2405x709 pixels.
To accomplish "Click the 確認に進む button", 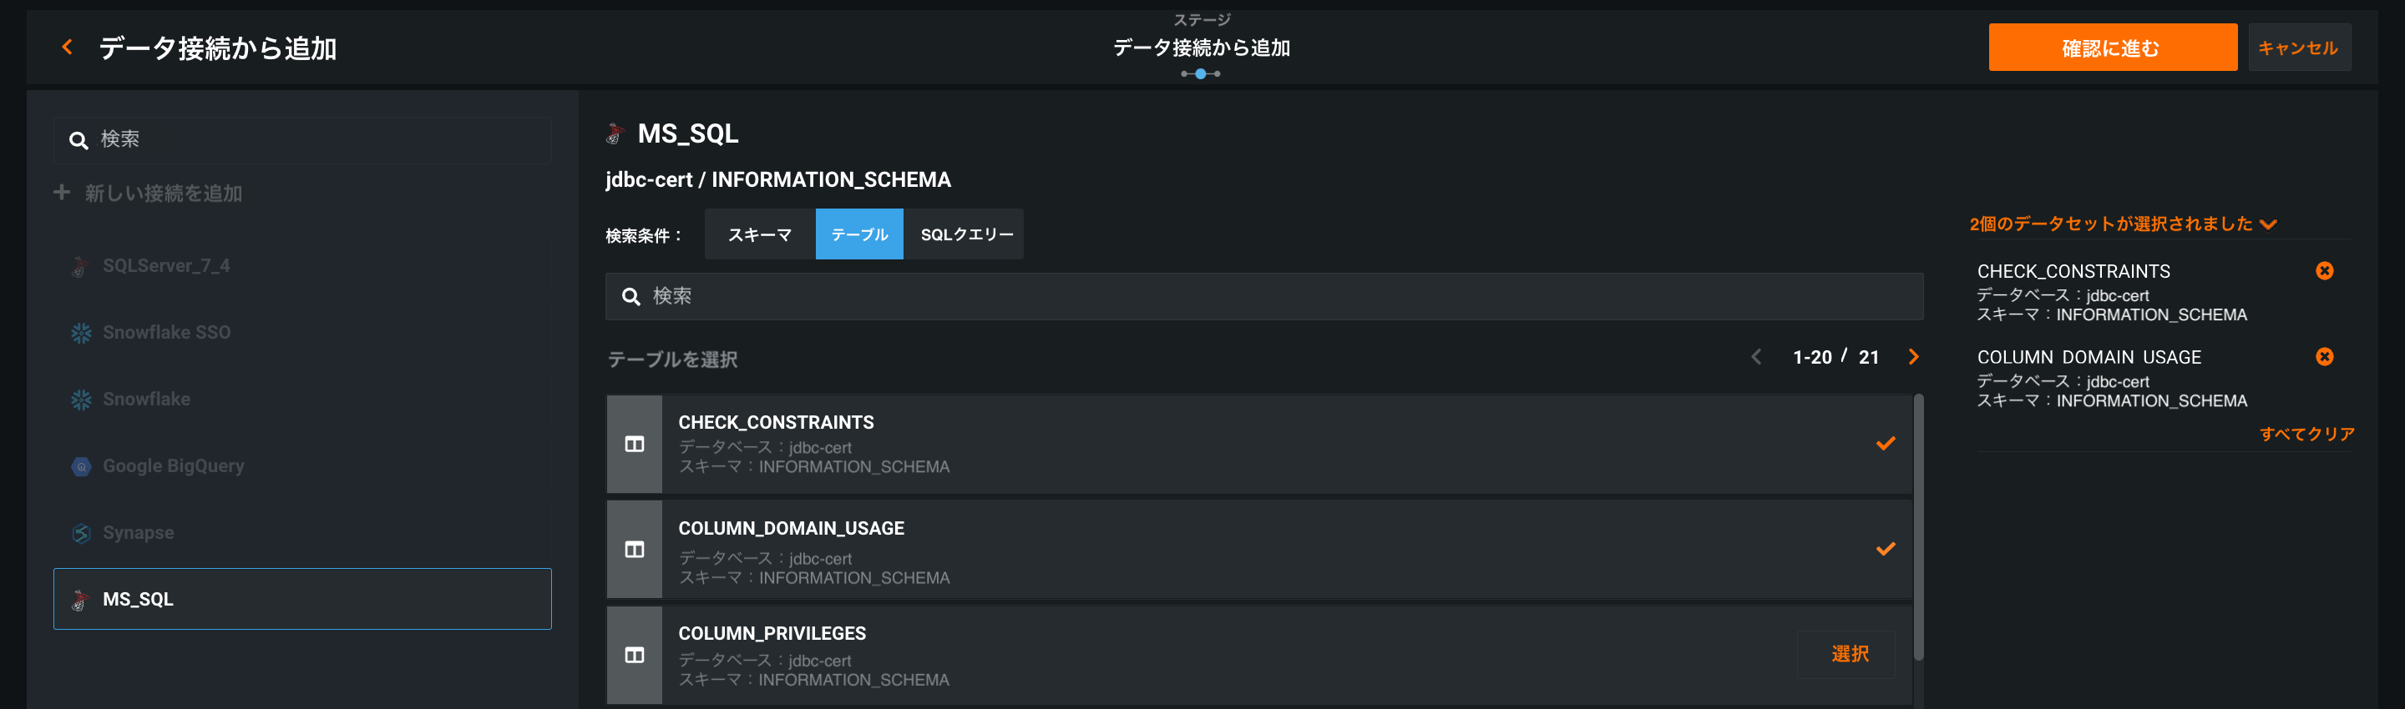I will coord(2111,48).
